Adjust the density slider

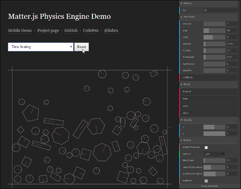pos(214,44)
